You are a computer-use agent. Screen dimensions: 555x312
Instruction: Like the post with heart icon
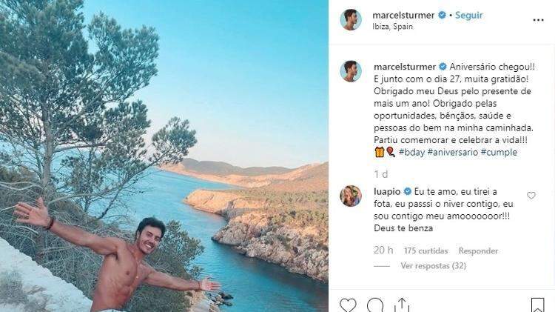(348, 305)
